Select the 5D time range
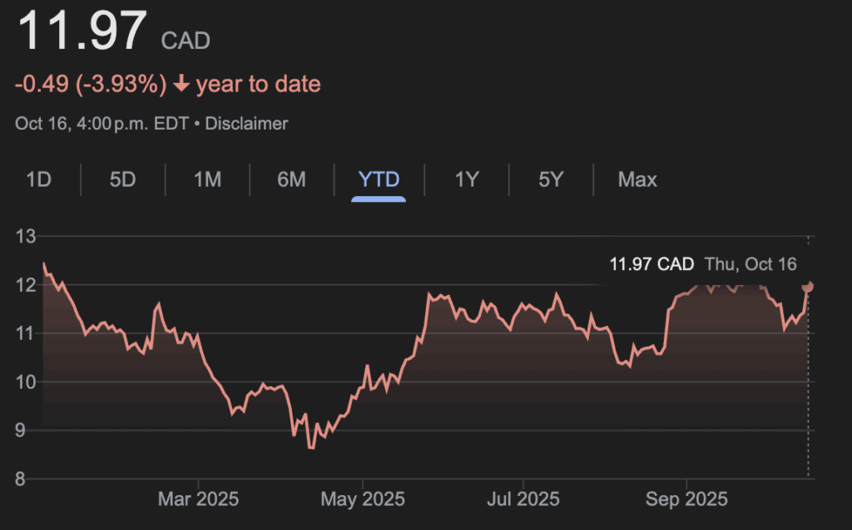Viewport: 852px width, 530px height. 122,179
